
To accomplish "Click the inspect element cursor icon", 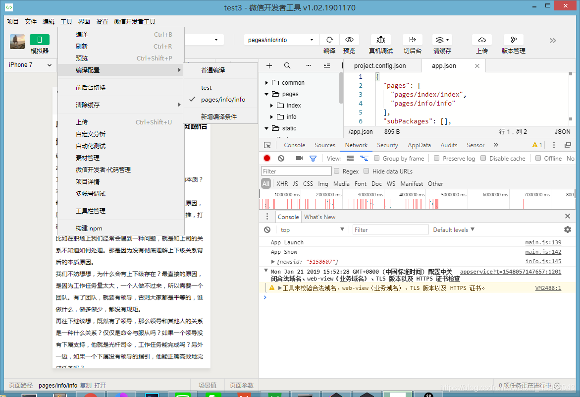I will coord(267,145).
